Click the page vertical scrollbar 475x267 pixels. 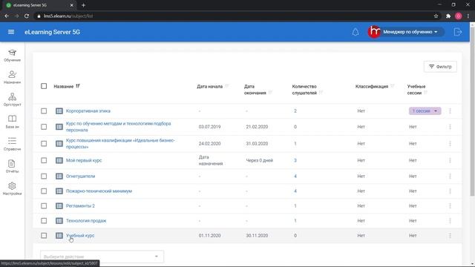coord(472,111)
